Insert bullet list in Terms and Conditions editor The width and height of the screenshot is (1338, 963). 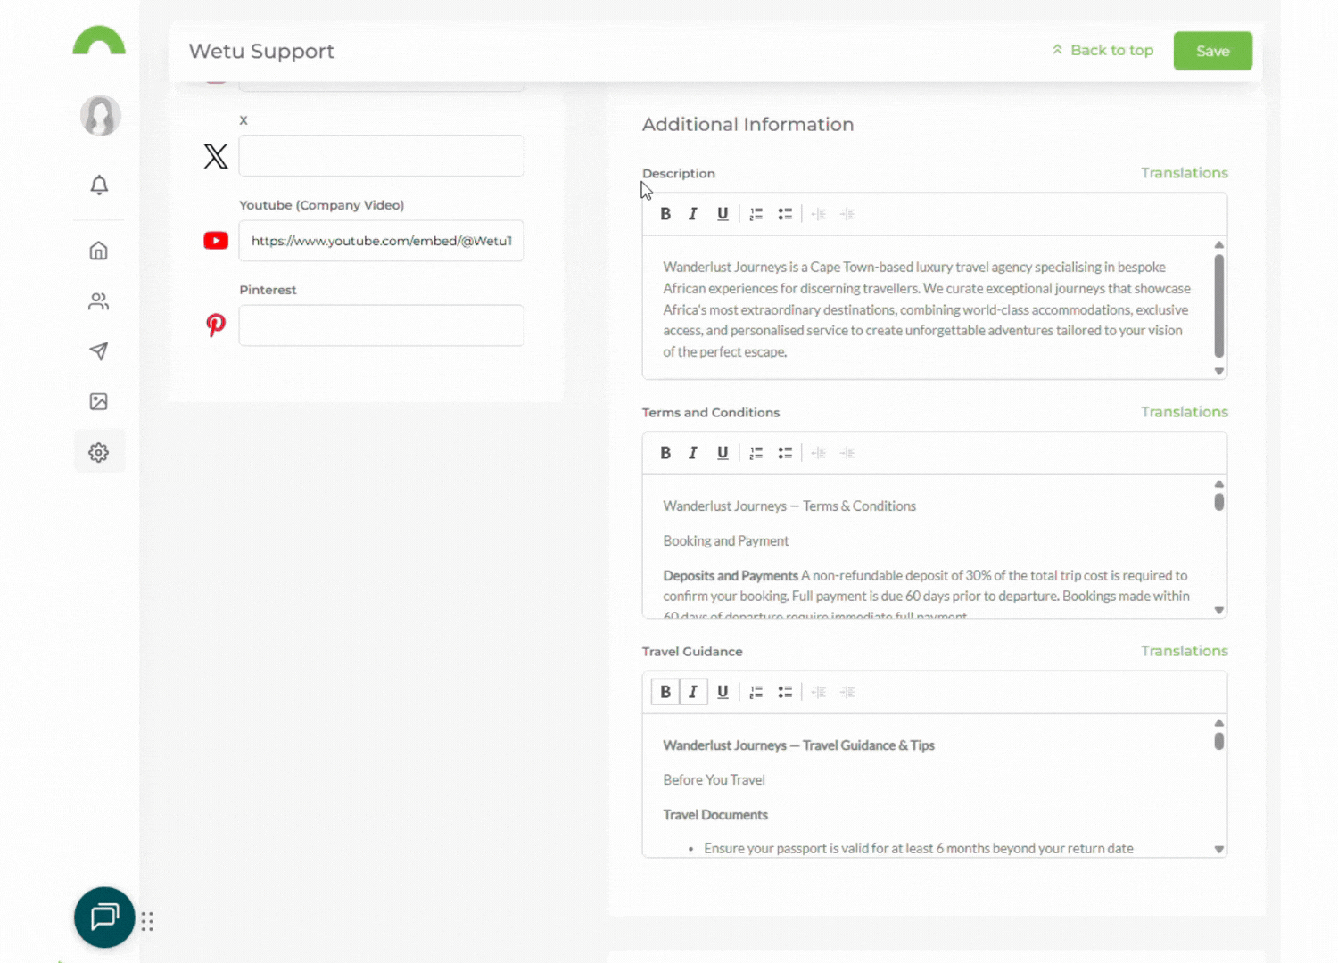[785, 453]
